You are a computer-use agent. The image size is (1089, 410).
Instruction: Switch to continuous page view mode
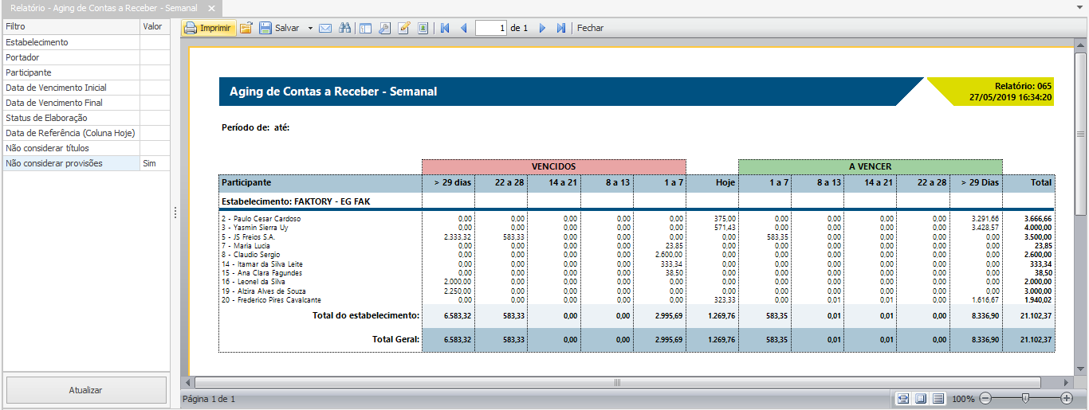click(938, 398)
